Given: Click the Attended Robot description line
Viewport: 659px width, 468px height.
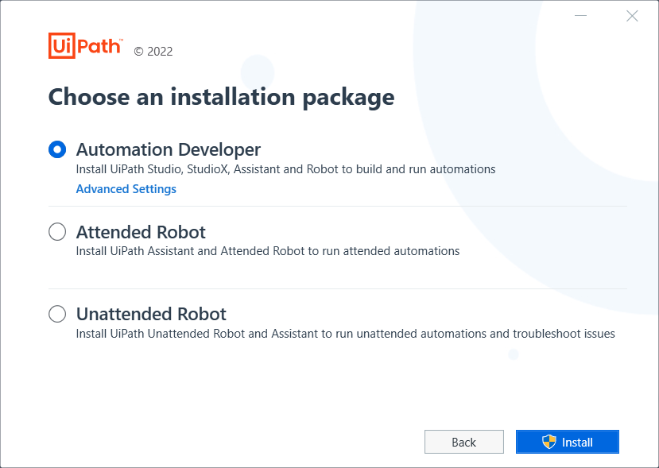Looking at the screenshot, I should click(266, 251).
